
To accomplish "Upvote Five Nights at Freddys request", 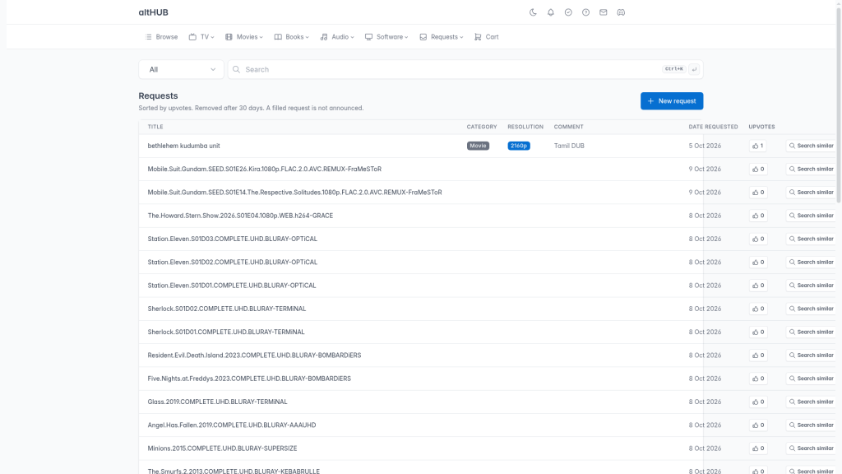I will (x=758, y=379).
